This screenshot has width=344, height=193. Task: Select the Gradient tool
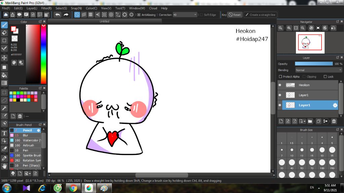(4, 83)
